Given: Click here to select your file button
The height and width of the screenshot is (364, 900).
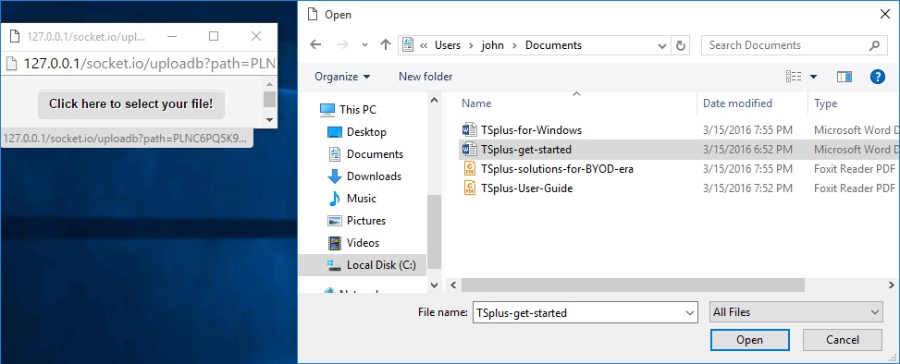Looking at the screenshot, I should [x=130, y=103].
